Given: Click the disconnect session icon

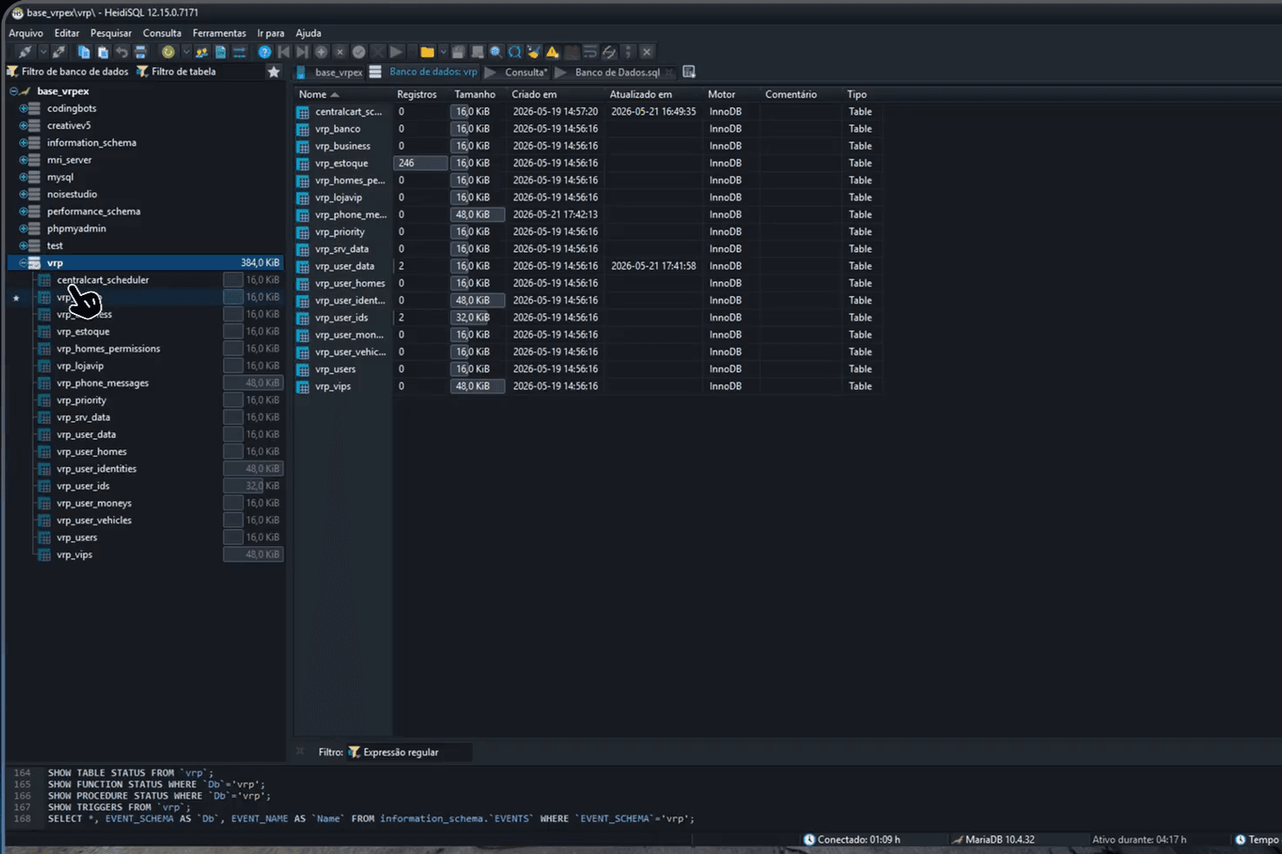Looking at the screenshot, I should [59, 52].
